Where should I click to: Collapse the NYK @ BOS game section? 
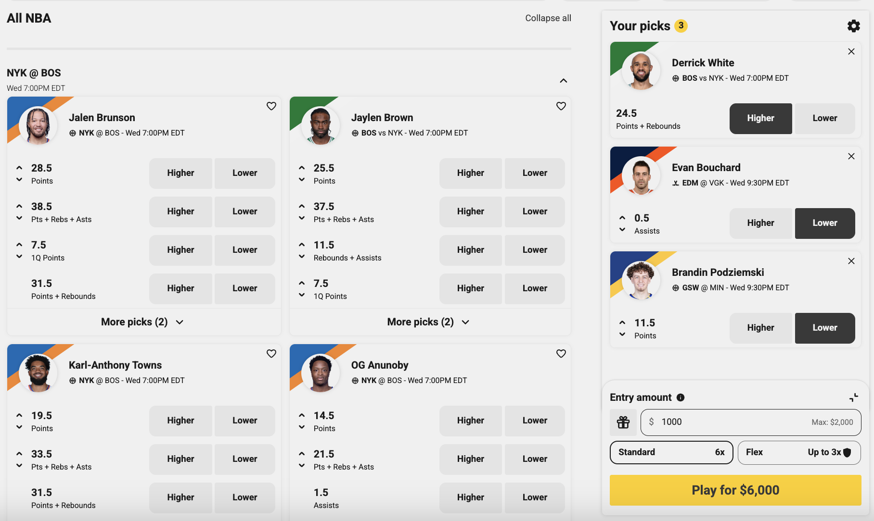564,81
